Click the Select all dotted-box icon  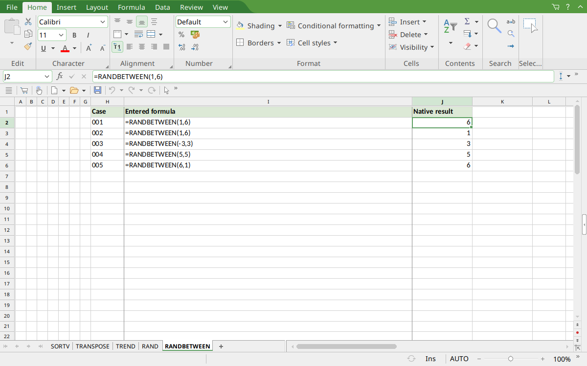[x=530, y=25]
